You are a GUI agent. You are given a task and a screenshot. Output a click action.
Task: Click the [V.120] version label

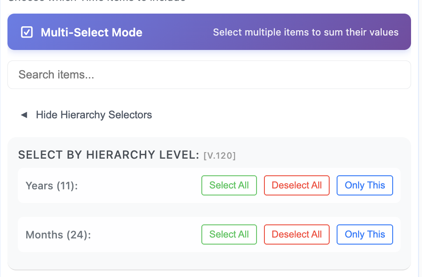click(220, 155)
